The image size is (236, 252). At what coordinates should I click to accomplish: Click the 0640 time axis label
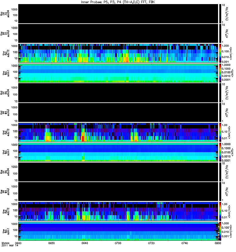click(x=85, y=243)
